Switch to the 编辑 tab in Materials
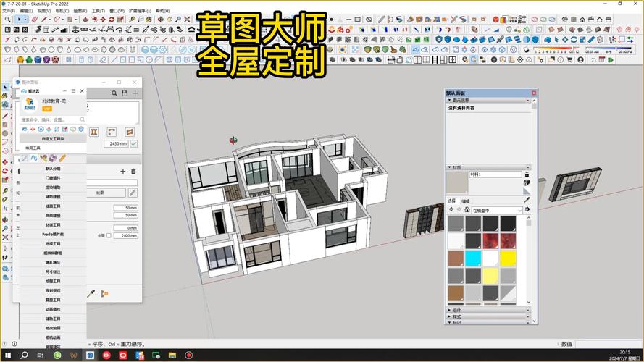Image resolution: width=644 pixels, height=362 pixels. 465,201
